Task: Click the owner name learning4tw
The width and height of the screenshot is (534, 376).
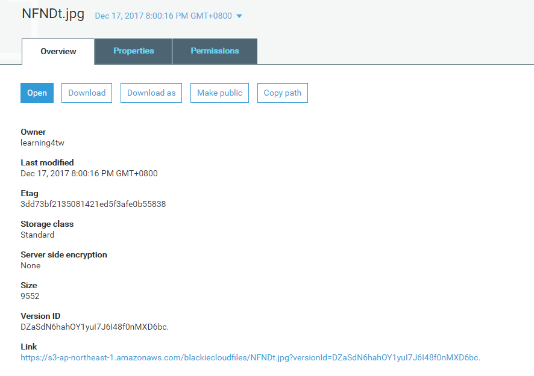Action: coord(42,143)
